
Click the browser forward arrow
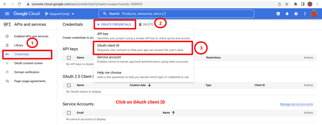point(12,4)
